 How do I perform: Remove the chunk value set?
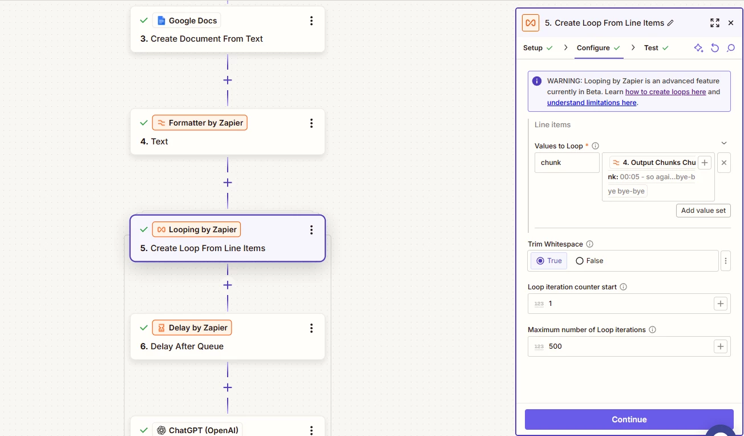(724, 163)
